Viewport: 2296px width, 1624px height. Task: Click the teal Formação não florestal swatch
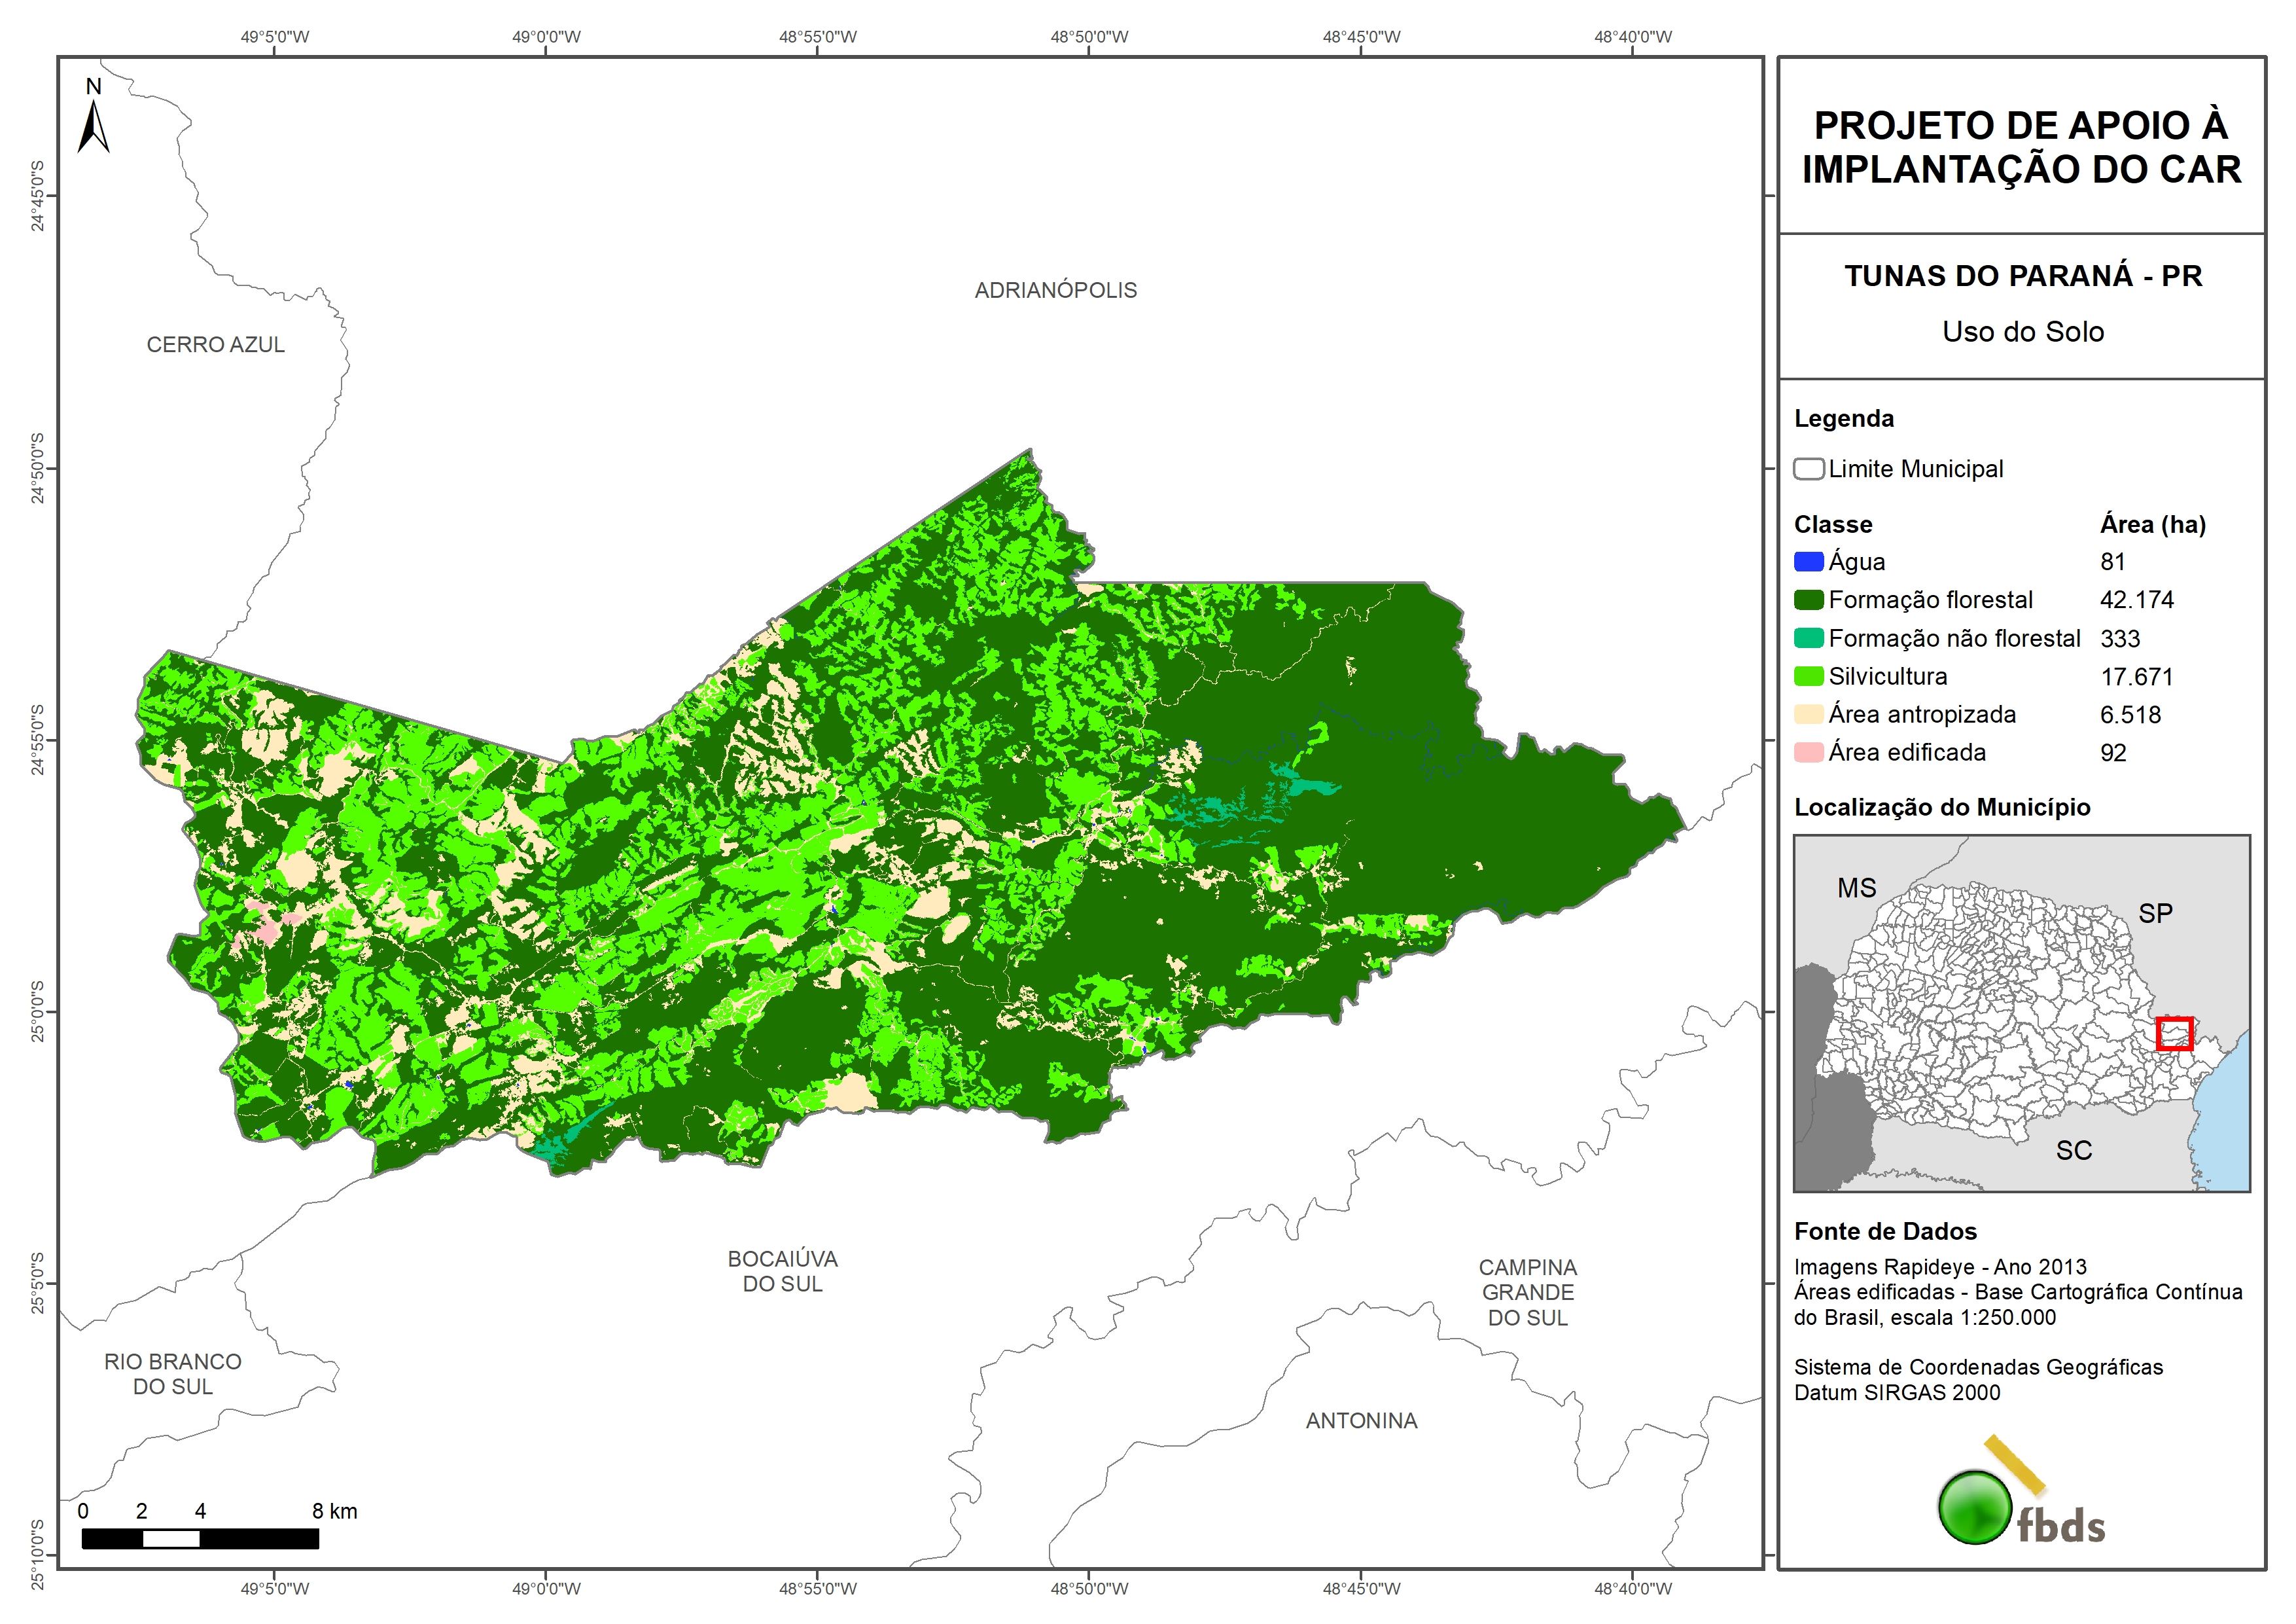tap(1808, 638)
